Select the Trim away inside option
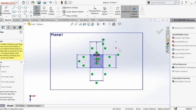196x110 pixels. coord(7,77)
